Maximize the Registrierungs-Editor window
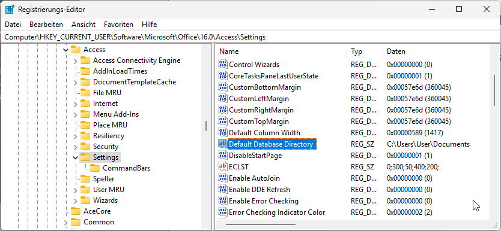Image resolution: width=501 pixels, height=231 pixels. [x=459, y=9]
